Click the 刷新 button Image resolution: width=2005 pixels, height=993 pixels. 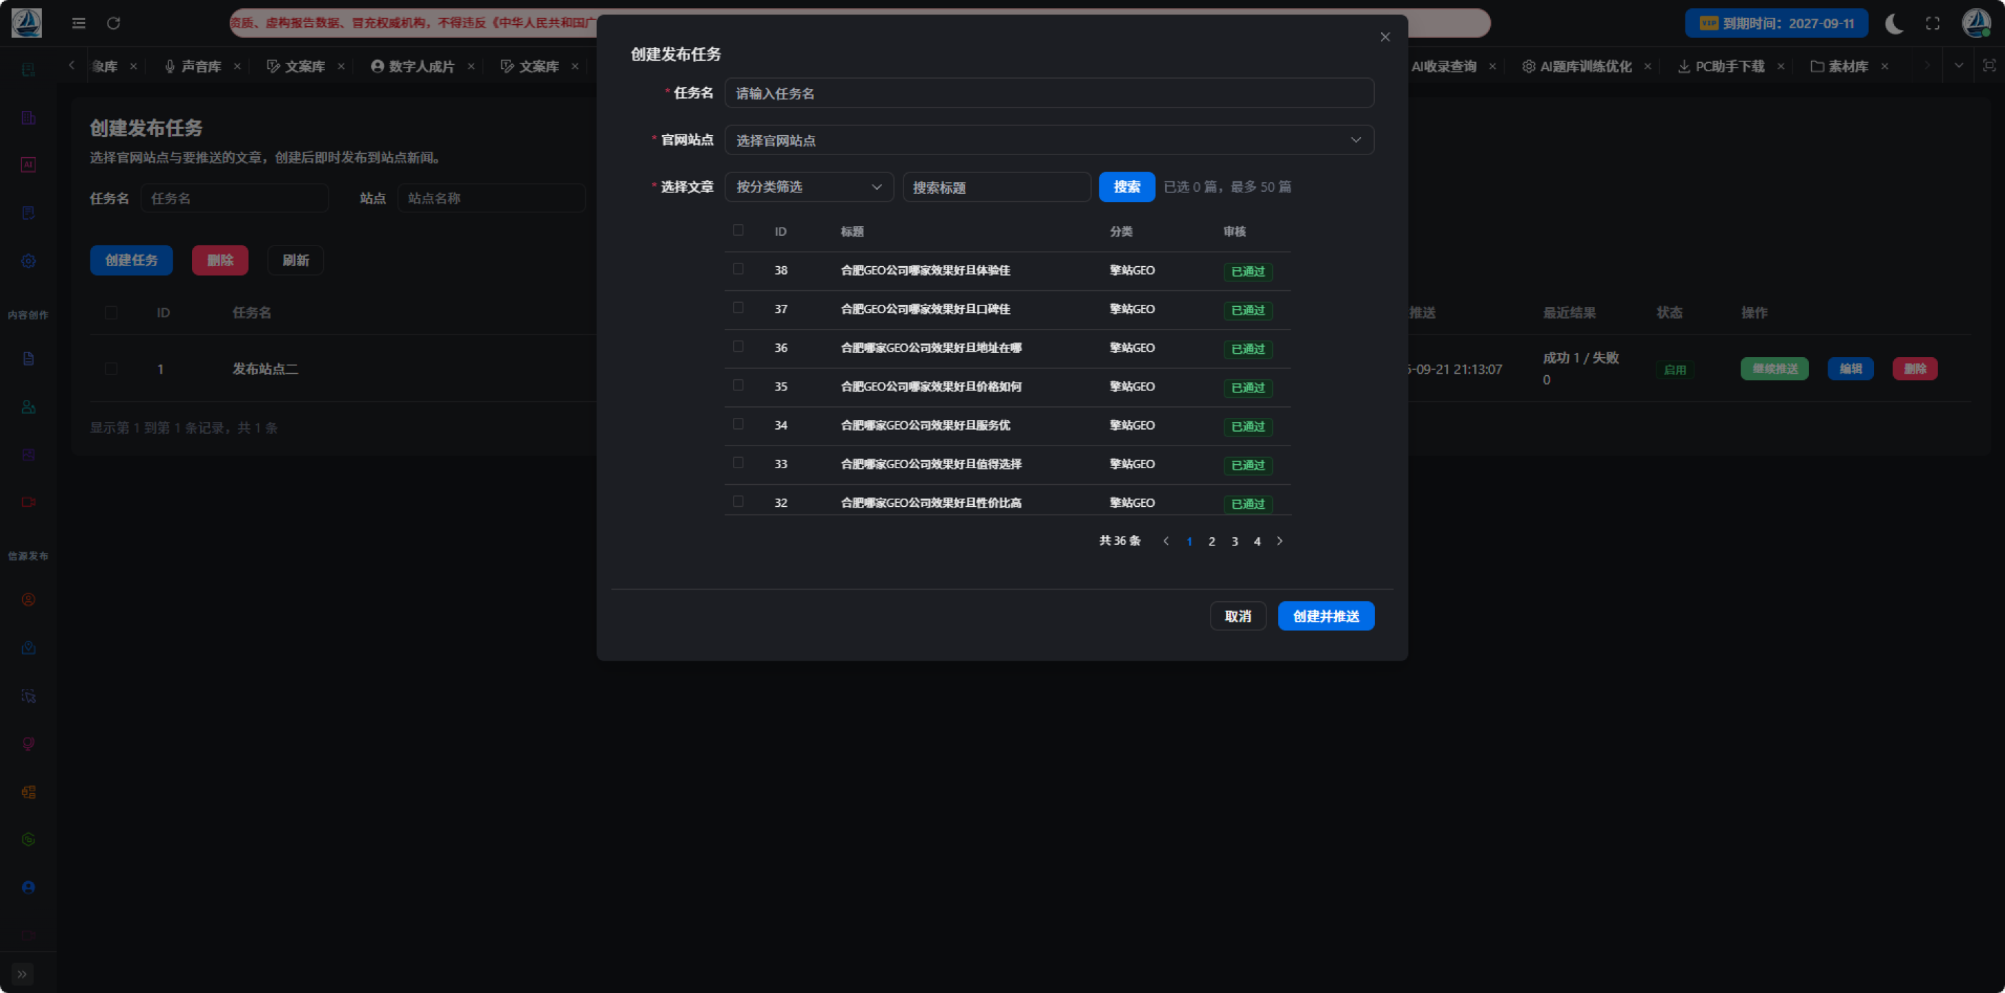point(295,260)
